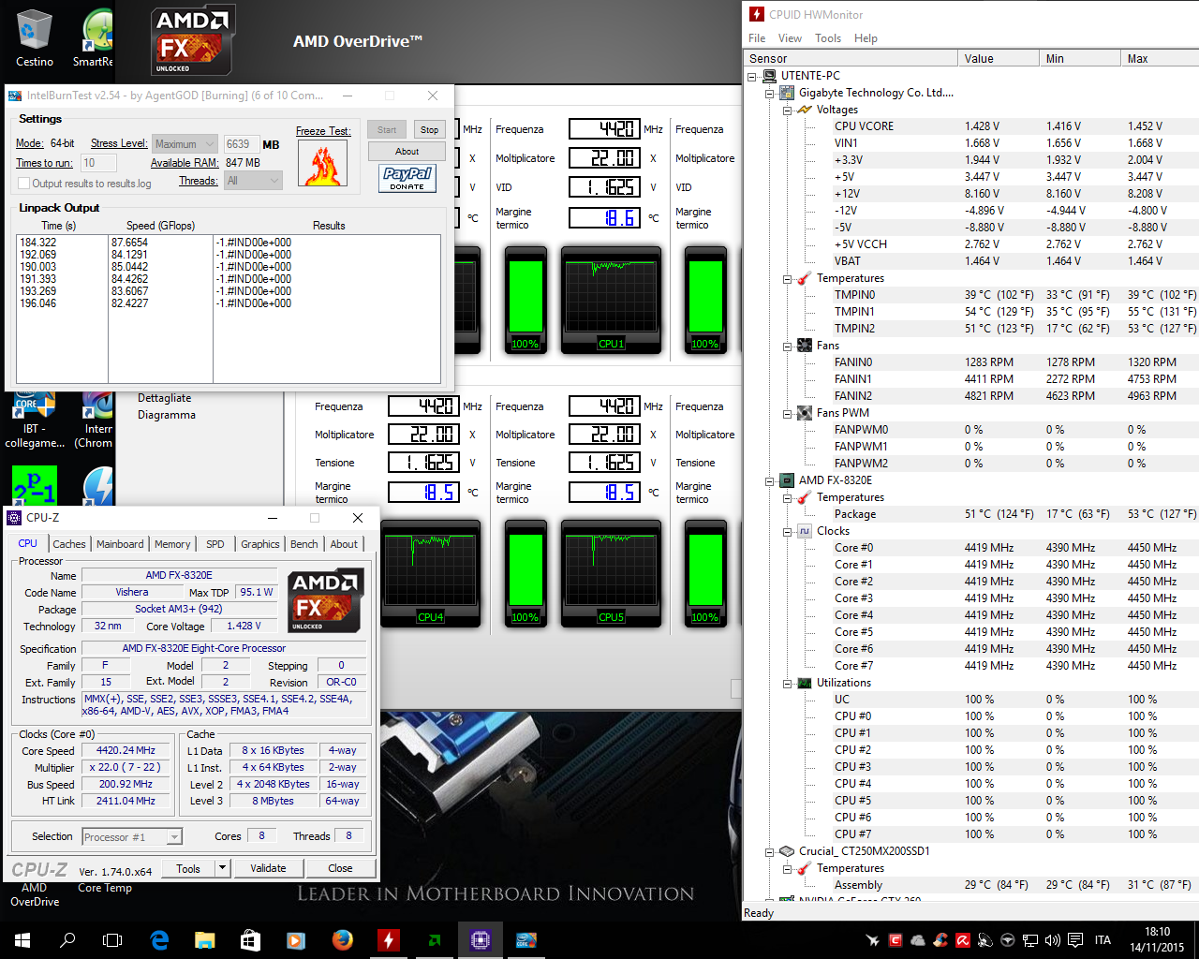Click the Value column header in HWMonitor

tap(999, 59)
